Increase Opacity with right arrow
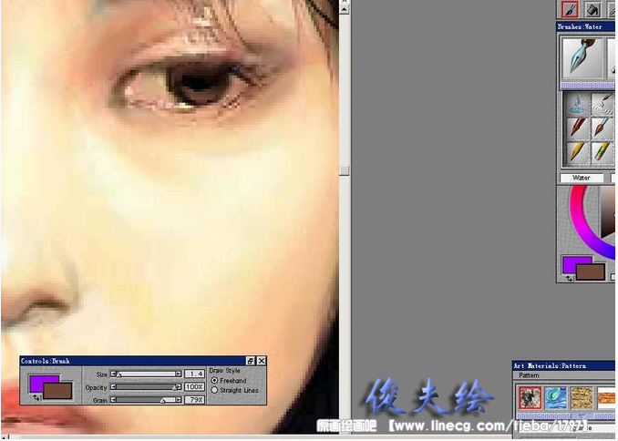This screenshot has width=618, height=441. [179, 387]
